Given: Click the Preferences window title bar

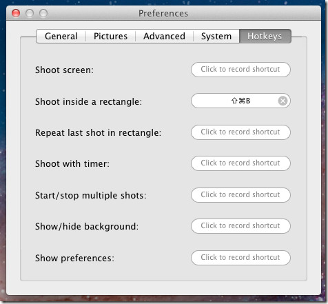Looking at the screenshot, I should (163, 13).
